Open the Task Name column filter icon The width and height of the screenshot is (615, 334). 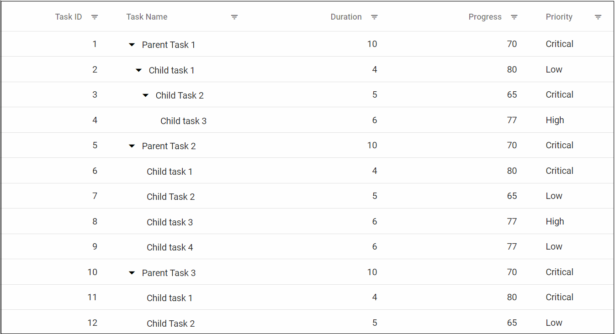[x=234, y=17]
